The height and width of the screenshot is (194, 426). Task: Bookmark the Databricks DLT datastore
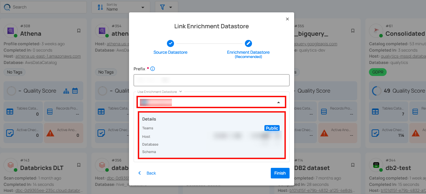point(79,165)
